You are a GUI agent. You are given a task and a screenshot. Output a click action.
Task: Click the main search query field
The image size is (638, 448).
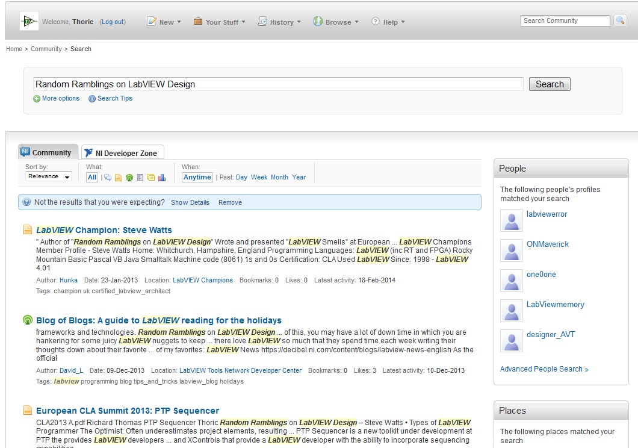(x=278, y=84)
